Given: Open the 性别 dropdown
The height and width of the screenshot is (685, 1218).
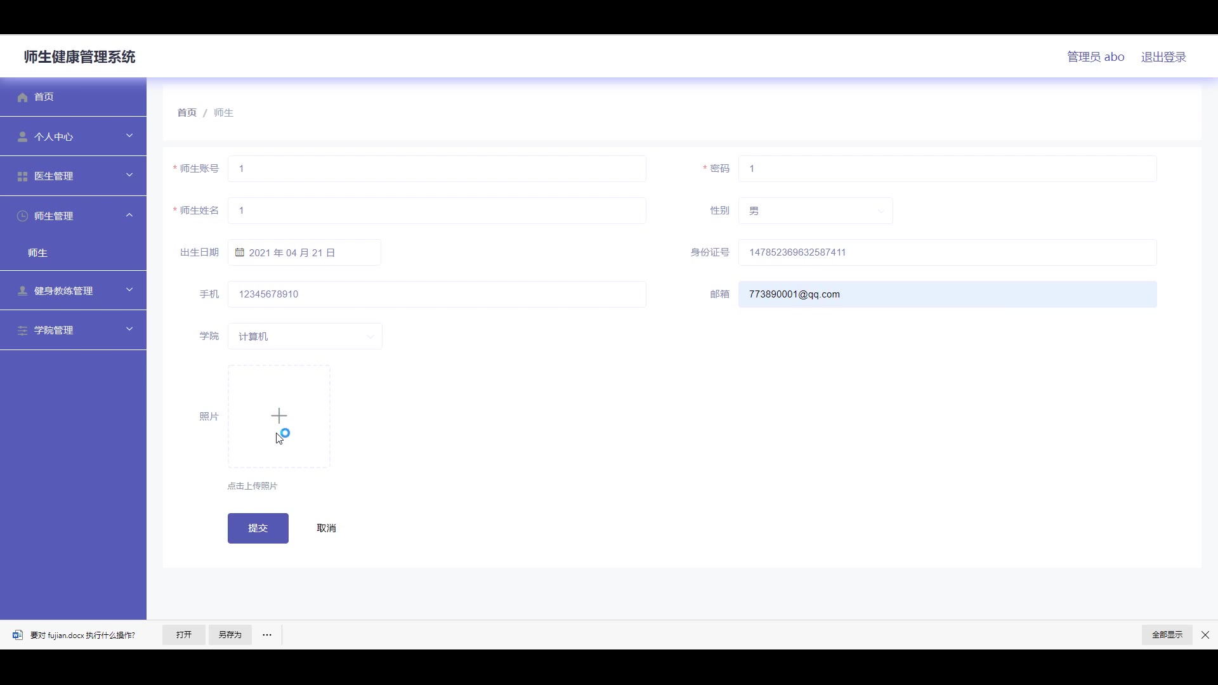Looking at the screenshot, I should (x=815, y=211).
